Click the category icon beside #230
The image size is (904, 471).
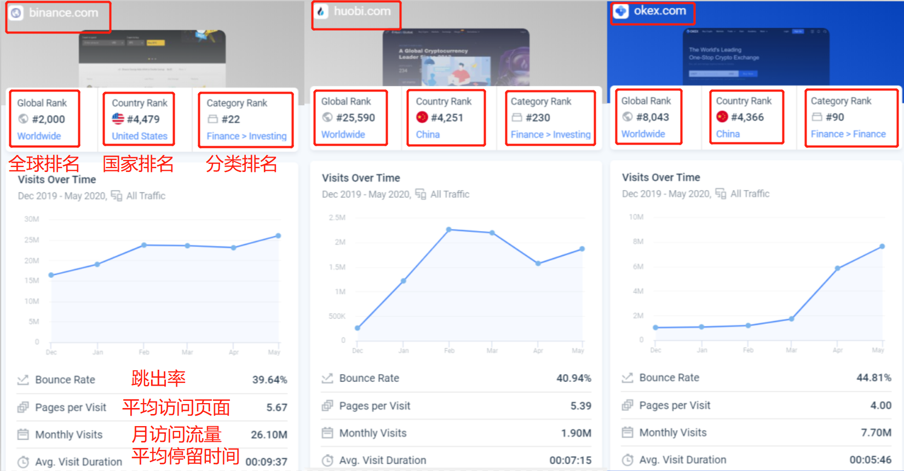click(516, 117)
